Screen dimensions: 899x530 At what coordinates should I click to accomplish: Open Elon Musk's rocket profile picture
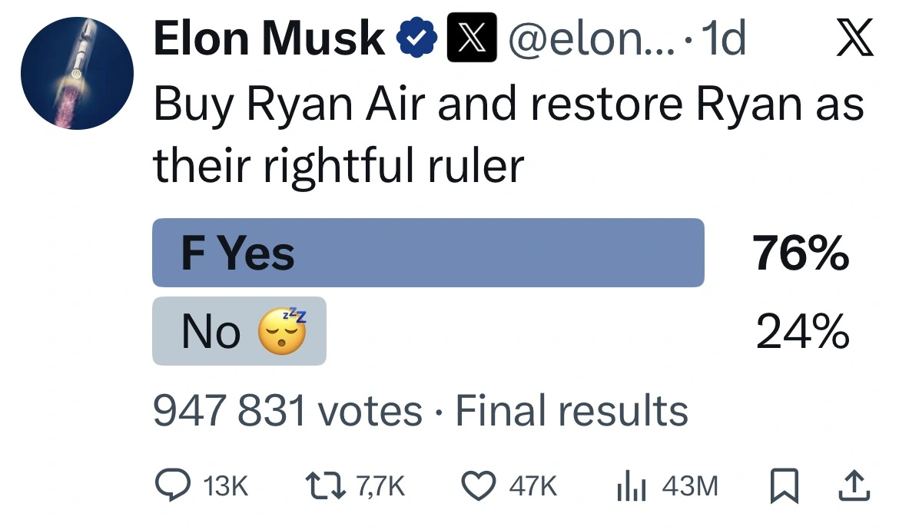tap(77, 74)
